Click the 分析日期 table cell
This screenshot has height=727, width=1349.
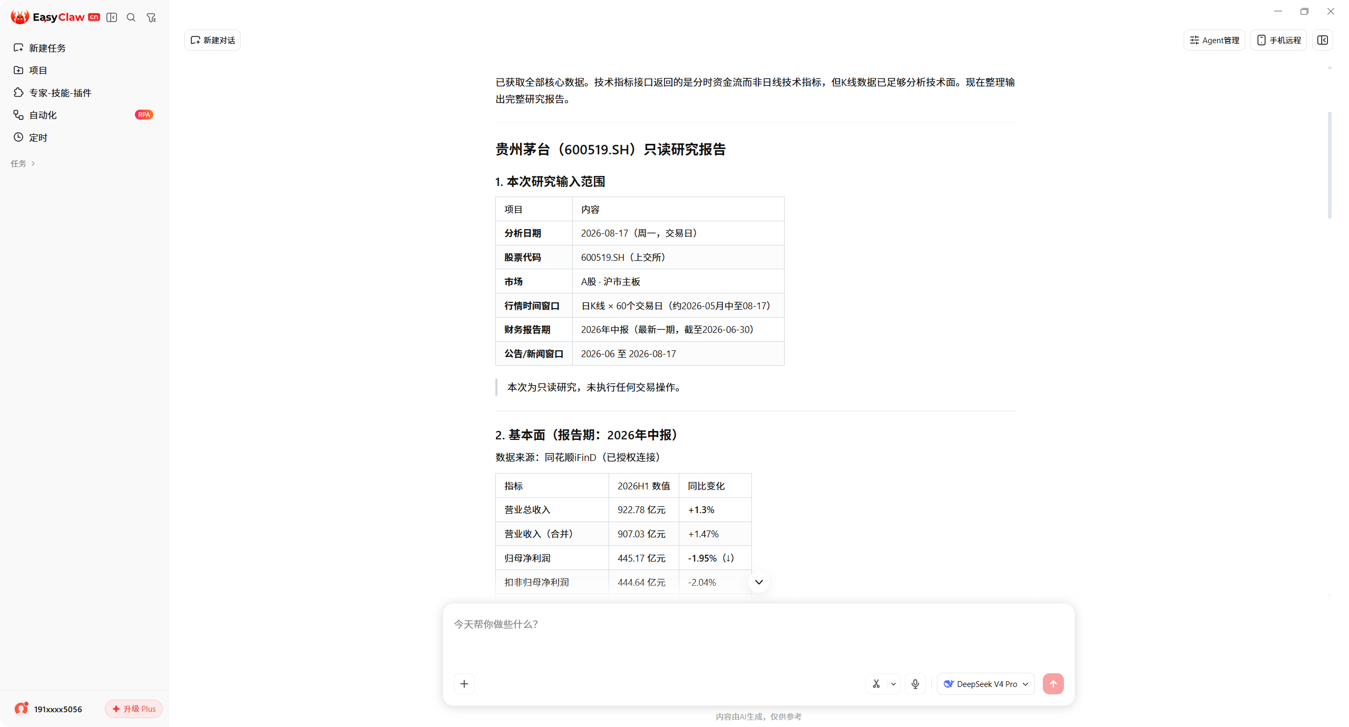tap(534, 233)
